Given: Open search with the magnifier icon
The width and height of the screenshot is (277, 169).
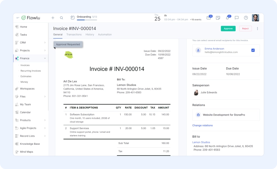Looking at the screenshot, I should pos(61,17).
